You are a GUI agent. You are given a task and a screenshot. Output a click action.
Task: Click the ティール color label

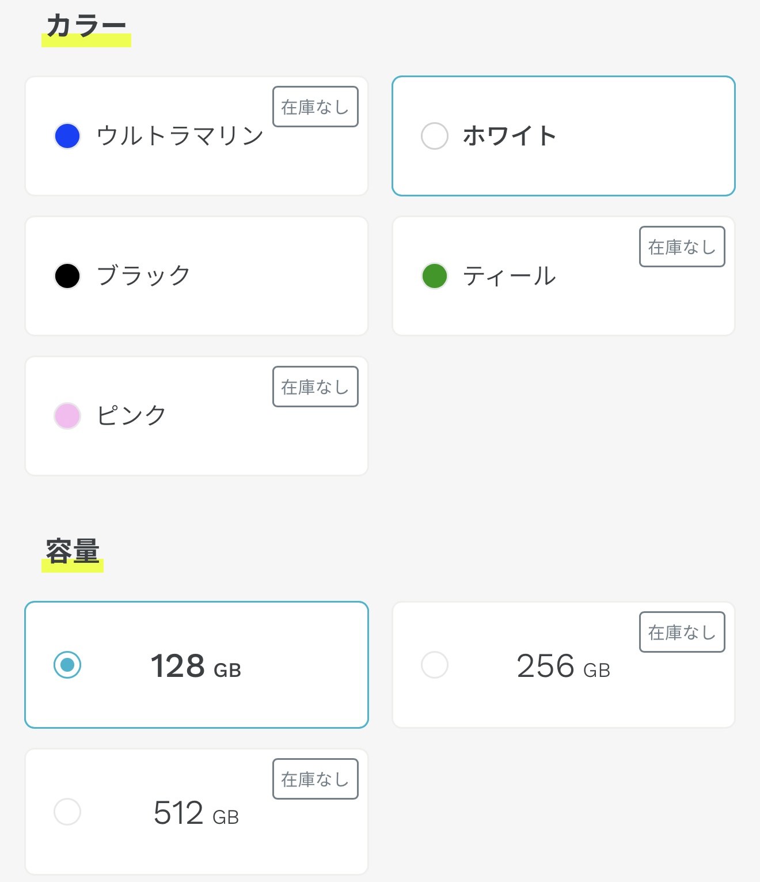510,276
